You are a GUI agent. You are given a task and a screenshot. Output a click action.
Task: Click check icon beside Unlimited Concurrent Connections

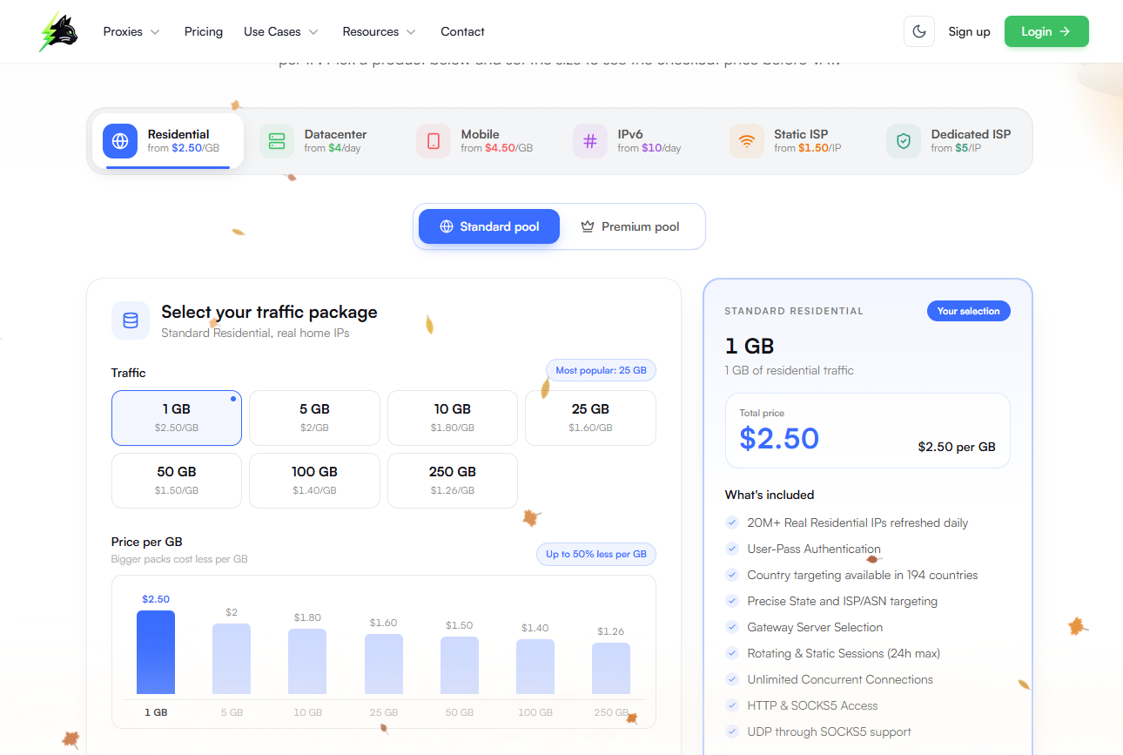coord(732,679)
